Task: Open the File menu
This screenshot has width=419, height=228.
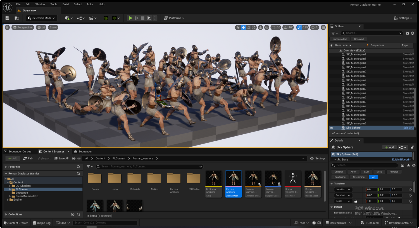Action: (18, 4)
